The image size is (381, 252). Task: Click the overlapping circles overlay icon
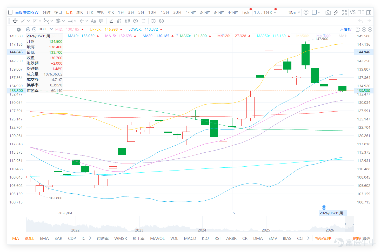(x=153, y=21)
